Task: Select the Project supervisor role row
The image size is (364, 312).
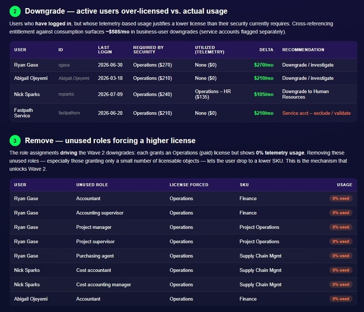Action: pyautogui.click(x=183, y=242)
